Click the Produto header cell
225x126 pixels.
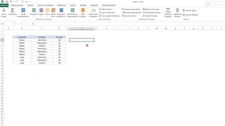42,37
